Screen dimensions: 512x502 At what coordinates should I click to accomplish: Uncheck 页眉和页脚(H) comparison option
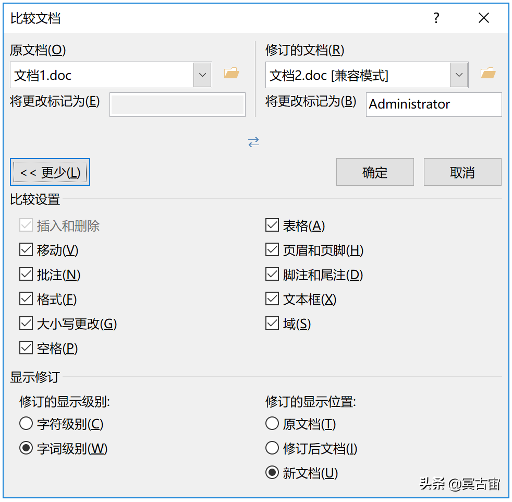pos(272,249)
